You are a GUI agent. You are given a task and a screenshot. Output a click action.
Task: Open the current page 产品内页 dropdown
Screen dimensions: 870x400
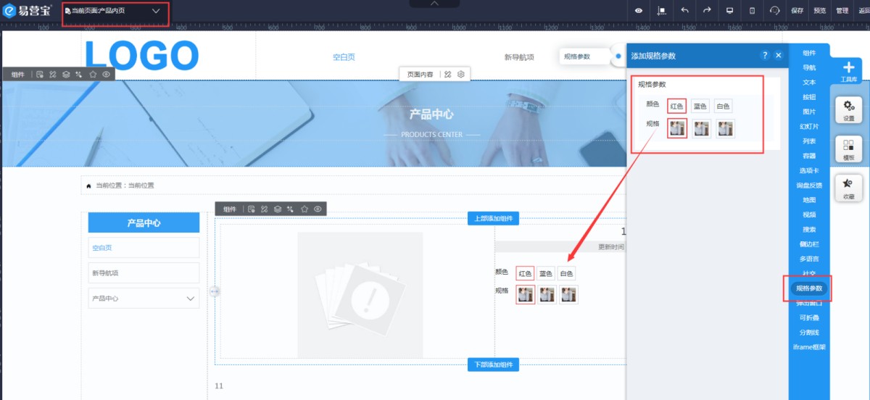(x=115, y=12)
